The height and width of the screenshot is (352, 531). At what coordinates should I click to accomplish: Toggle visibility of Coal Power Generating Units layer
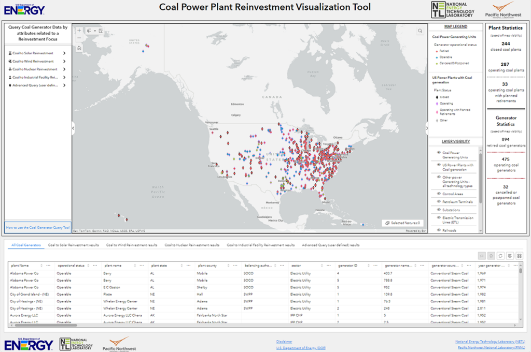pyautogui.click(x=439, y=153)
